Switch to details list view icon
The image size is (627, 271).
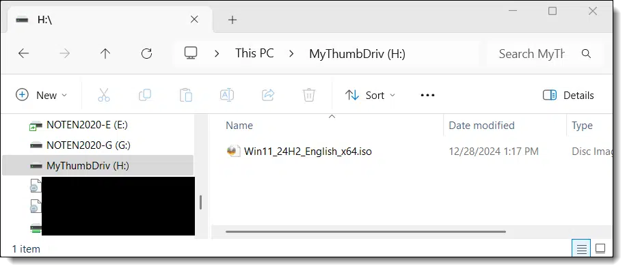pyautogui.click(x=581, y=249)
